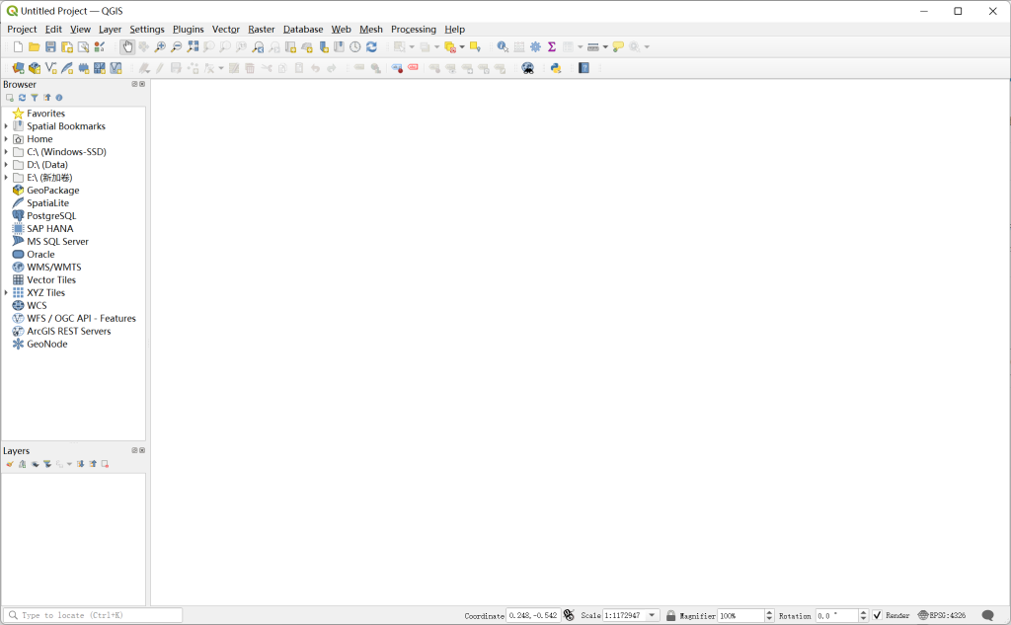Screen dimensions: 1011x625
Task: Expand the D:\ (Data) drive node
Action: 7,165
